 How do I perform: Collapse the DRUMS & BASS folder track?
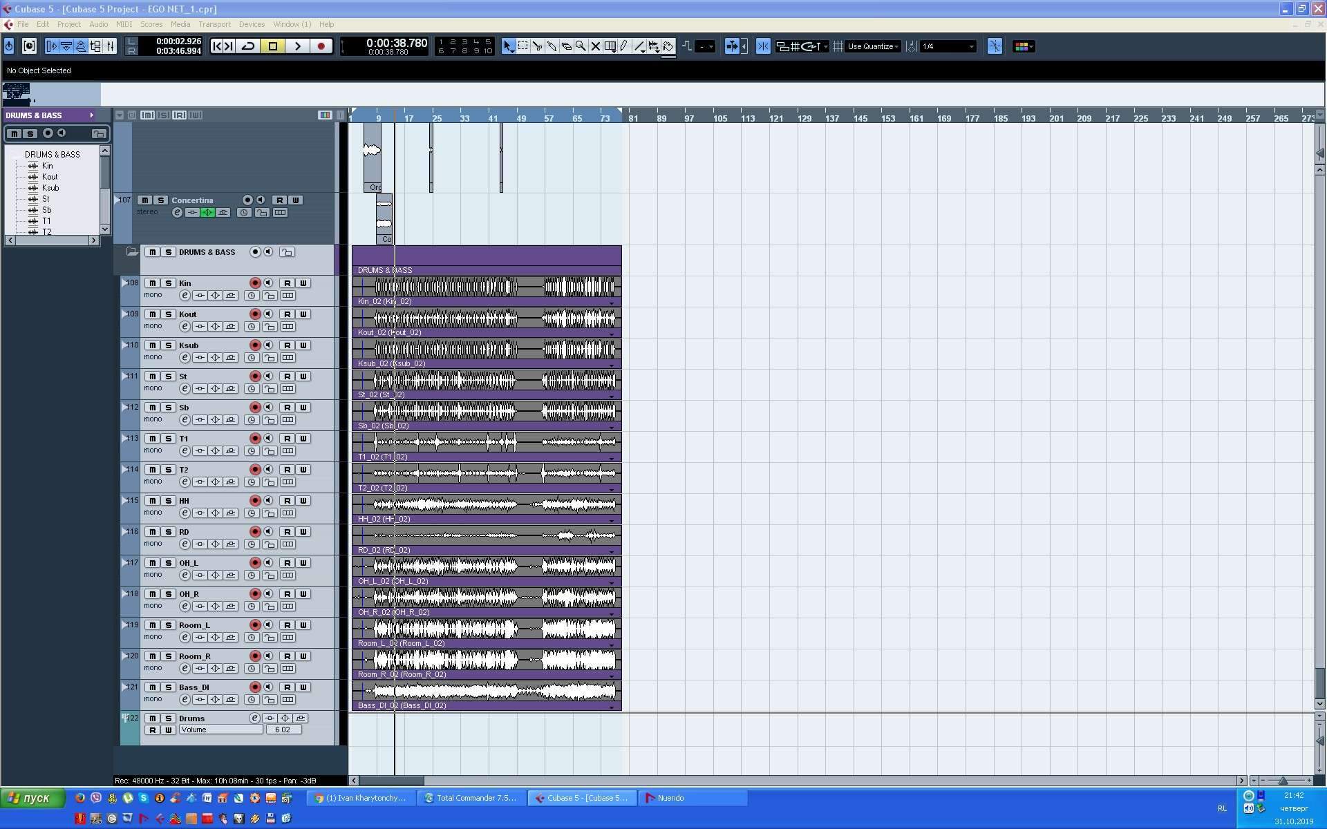132,252
